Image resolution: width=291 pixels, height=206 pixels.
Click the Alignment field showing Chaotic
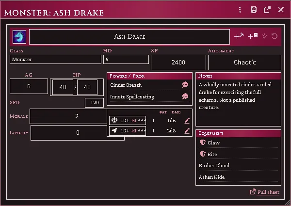(244, 63)
